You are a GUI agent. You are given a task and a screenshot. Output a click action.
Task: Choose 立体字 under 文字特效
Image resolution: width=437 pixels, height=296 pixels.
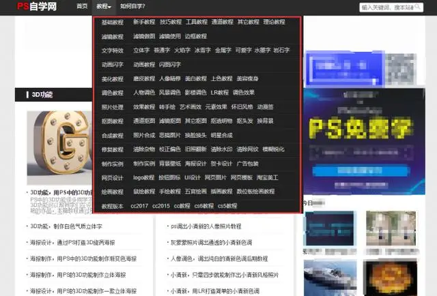tap(141, 50)
